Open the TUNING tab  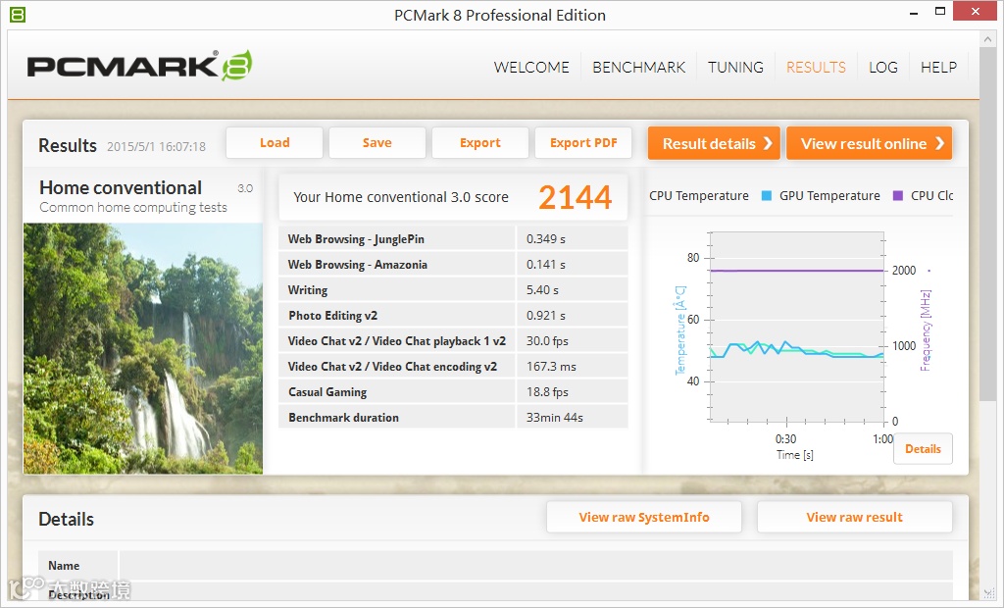735,68
